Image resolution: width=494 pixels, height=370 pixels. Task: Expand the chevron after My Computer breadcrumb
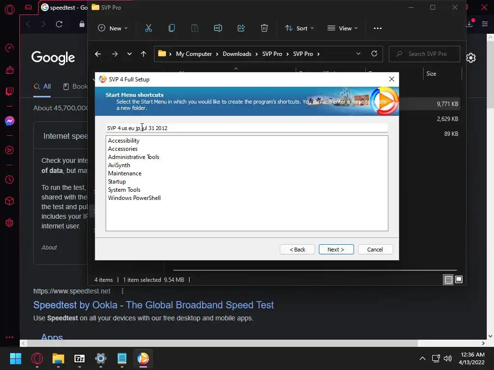[x=217, y=54]
